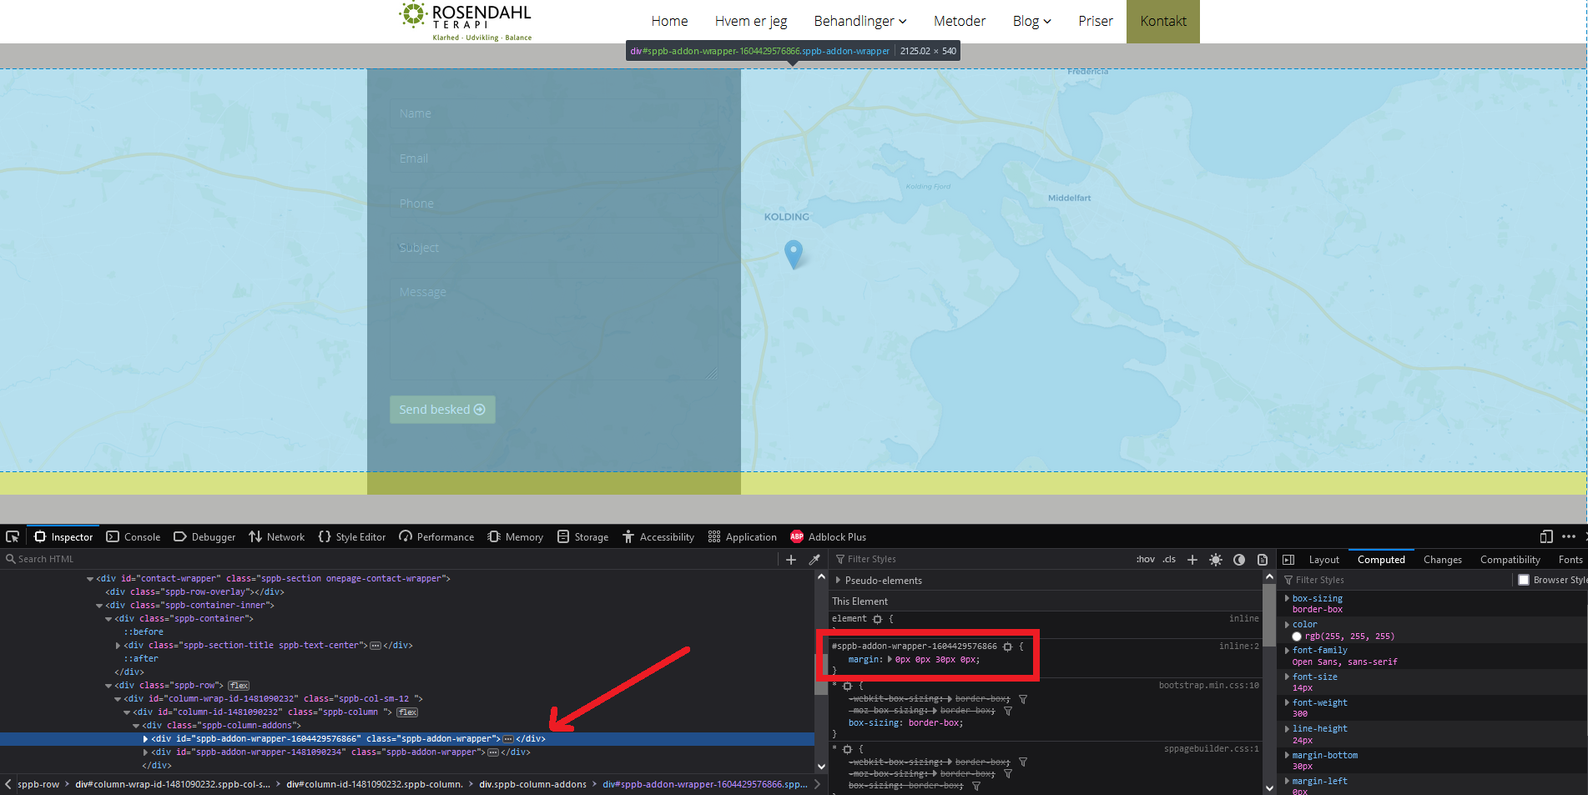Viewport: 1588px width, 795px height.
Task: Expand the highlighted sppb-addon-wrapper div node
Action: point(144,738)
